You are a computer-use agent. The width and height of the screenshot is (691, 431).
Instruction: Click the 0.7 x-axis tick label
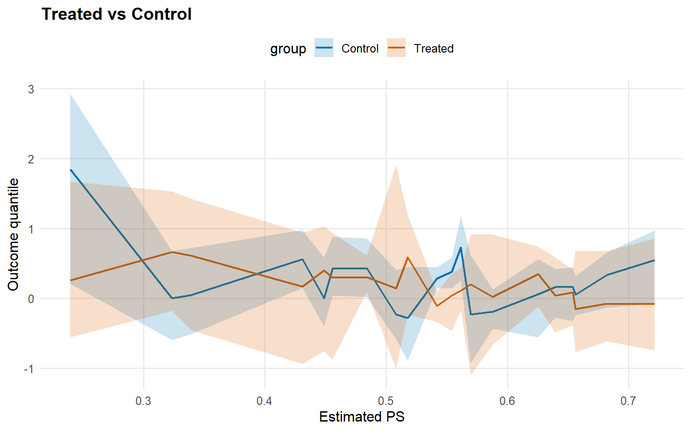coord(628,401)
